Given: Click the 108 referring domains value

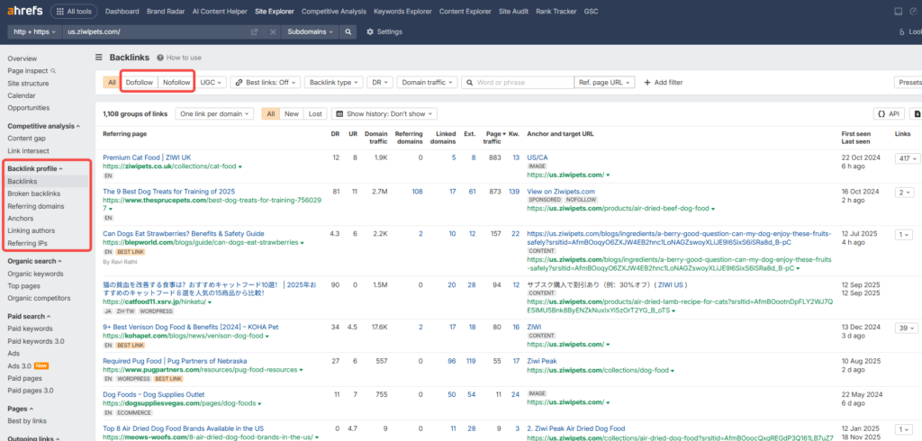Looking at the screenshot, I should click(417, 192).
